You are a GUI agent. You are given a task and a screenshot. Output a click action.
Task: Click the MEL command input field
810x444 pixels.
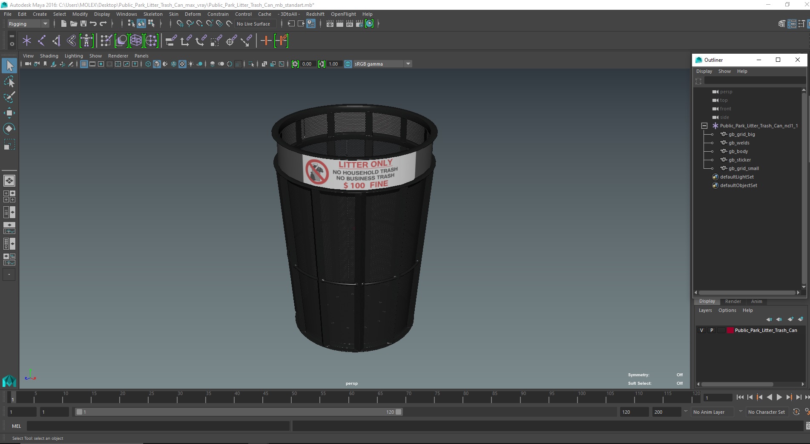tap(158, 426)
